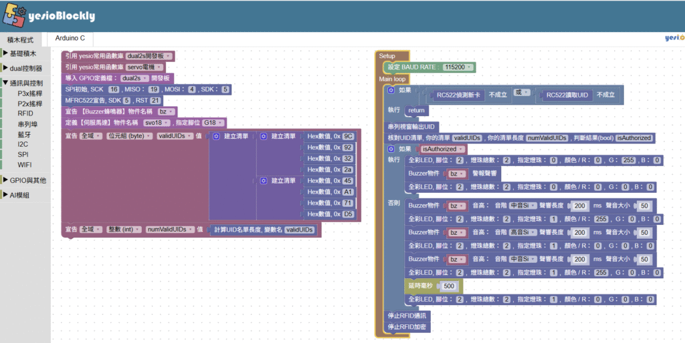Click the 延時毫秒 500 value field

coord(449,286)
